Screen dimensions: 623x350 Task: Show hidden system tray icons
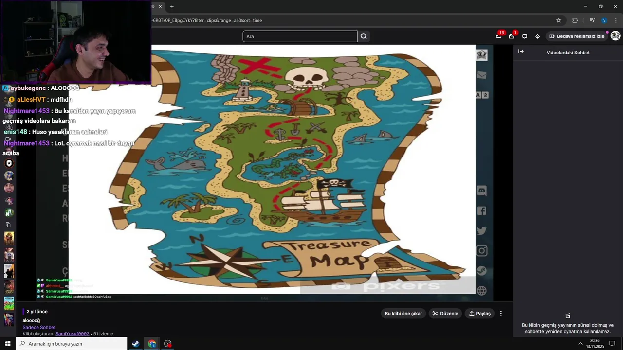click(x=580, y=344)
